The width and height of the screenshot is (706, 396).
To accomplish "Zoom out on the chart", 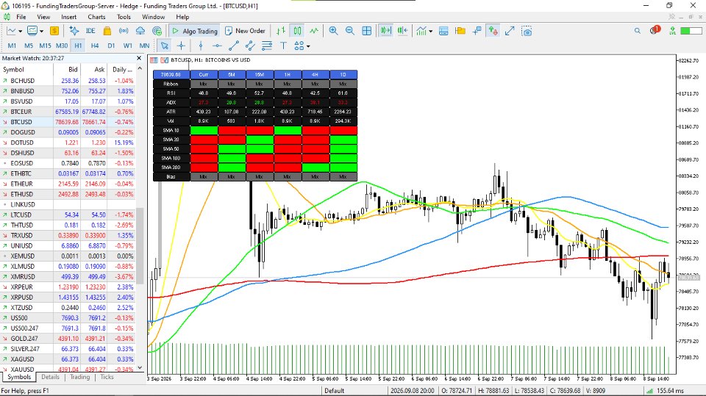I will click(x=350, y=31).
